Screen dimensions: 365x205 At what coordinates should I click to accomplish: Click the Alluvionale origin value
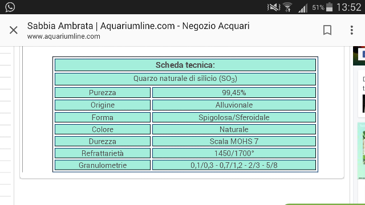(234, 105)
